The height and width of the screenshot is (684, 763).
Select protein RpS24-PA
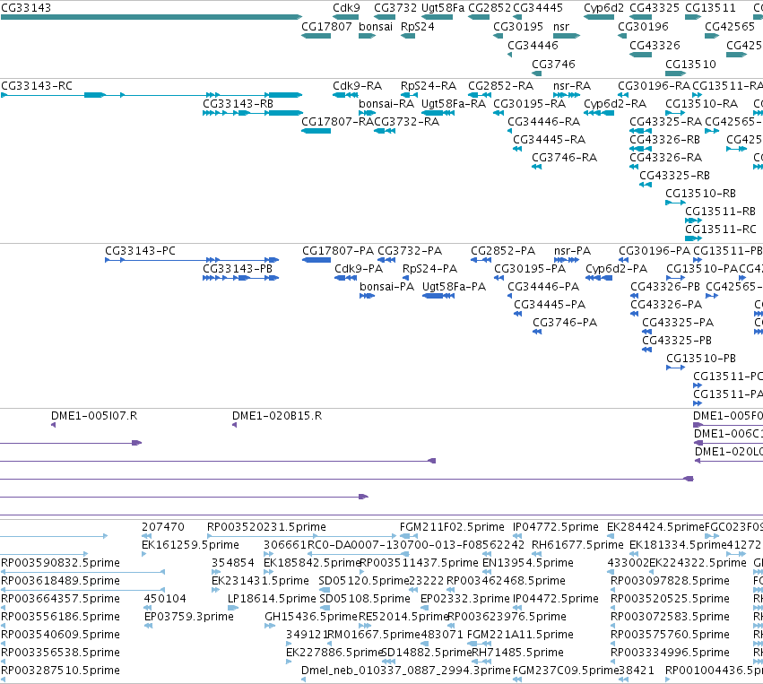coord(429,269)
